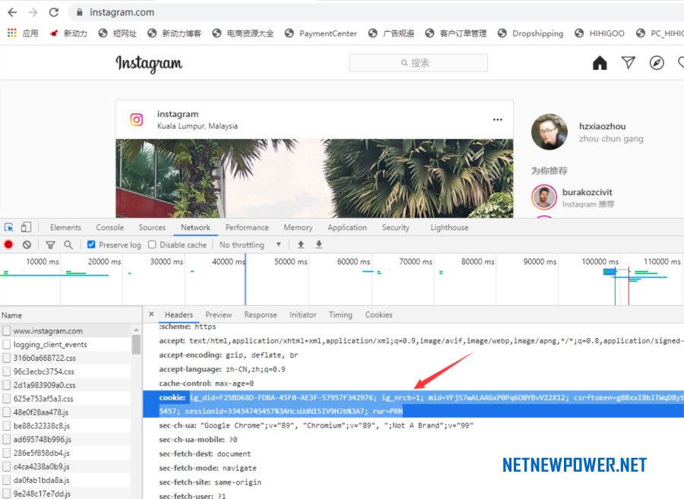The image size is (684, 499).
Task: Open the Memory tab
Action: tap(298, 228)
